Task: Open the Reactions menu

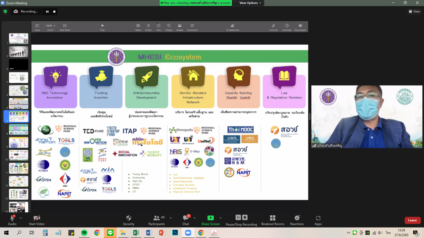Action: point(297,220)
